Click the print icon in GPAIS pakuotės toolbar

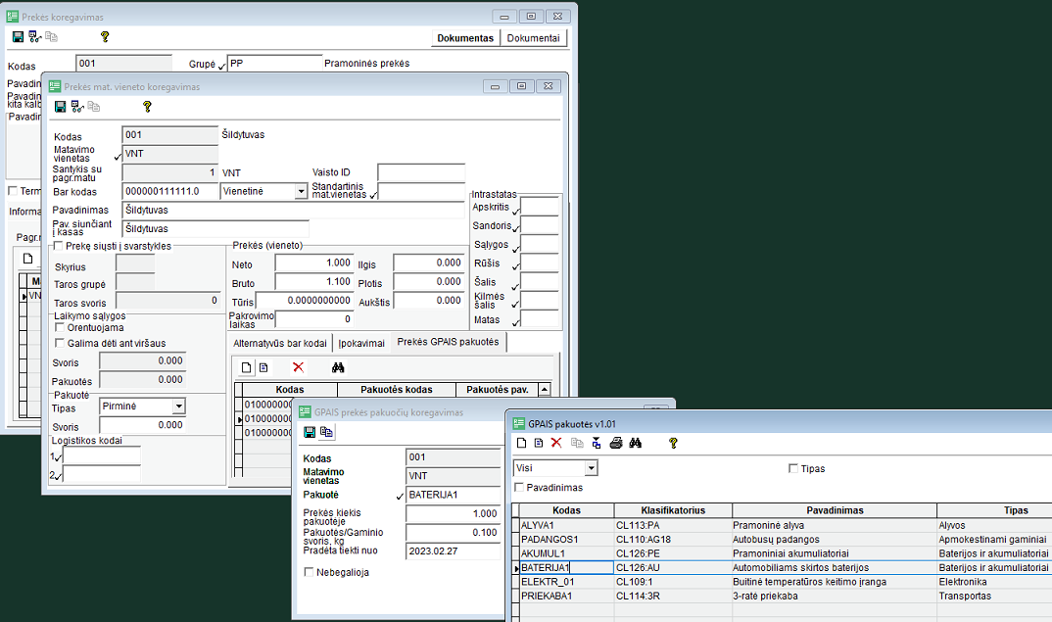(x=616, y=444)
